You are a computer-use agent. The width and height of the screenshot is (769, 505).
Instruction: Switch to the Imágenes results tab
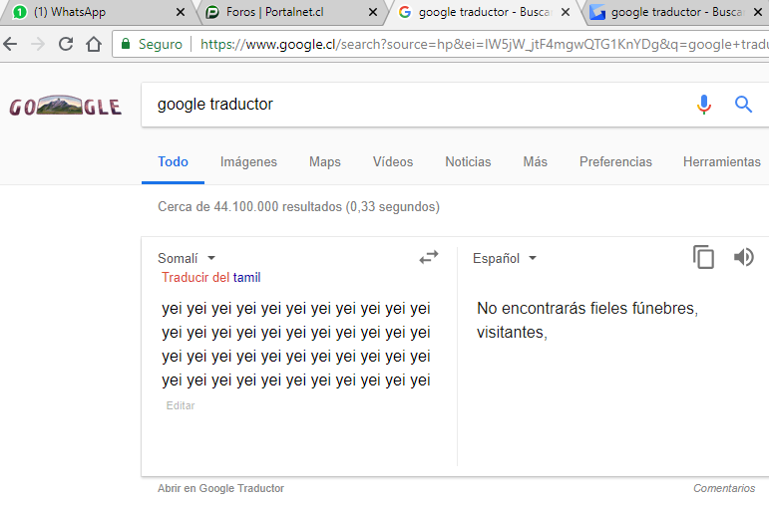click(x=248, y=161)
